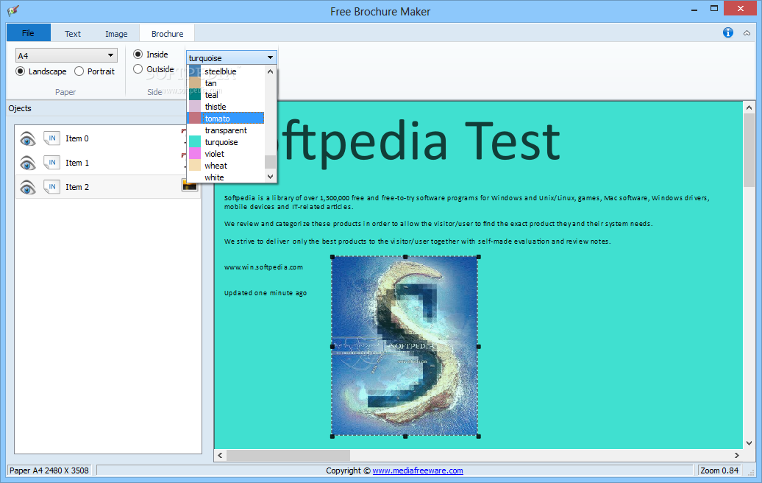Click the IN side icon of Item 1

(x=51, y=163)
